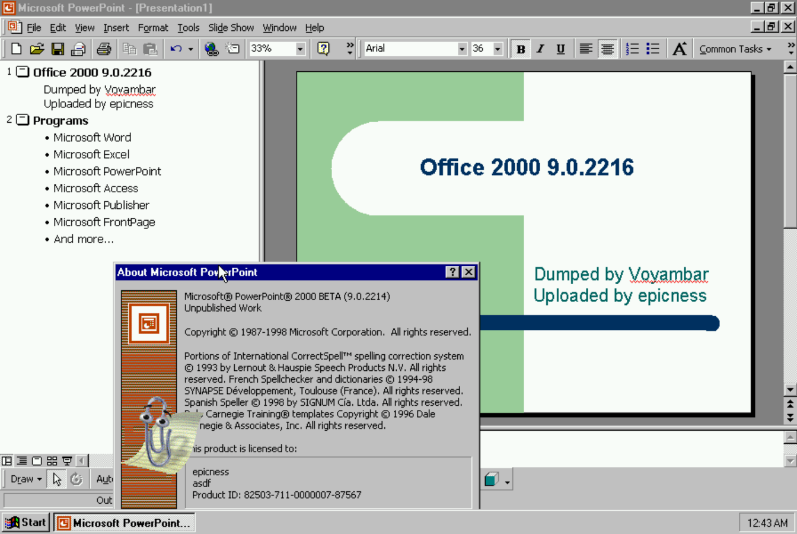
Task: Click the slide pane scroll down arrow
Action: point(790,390)
